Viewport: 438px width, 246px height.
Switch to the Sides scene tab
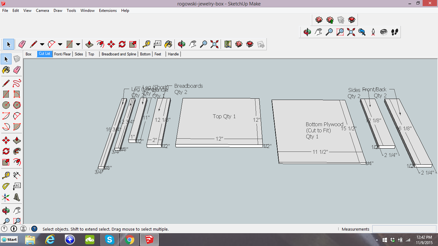[79, 54]
